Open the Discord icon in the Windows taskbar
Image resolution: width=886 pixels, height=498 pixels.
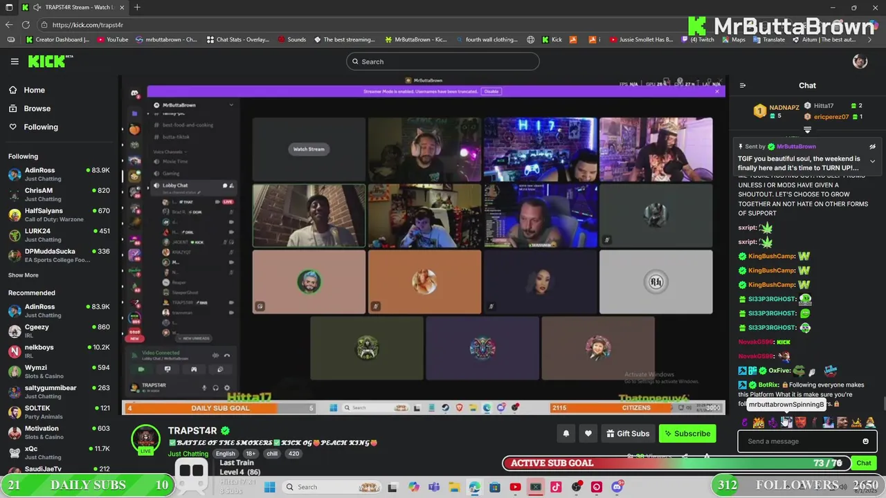617,487
